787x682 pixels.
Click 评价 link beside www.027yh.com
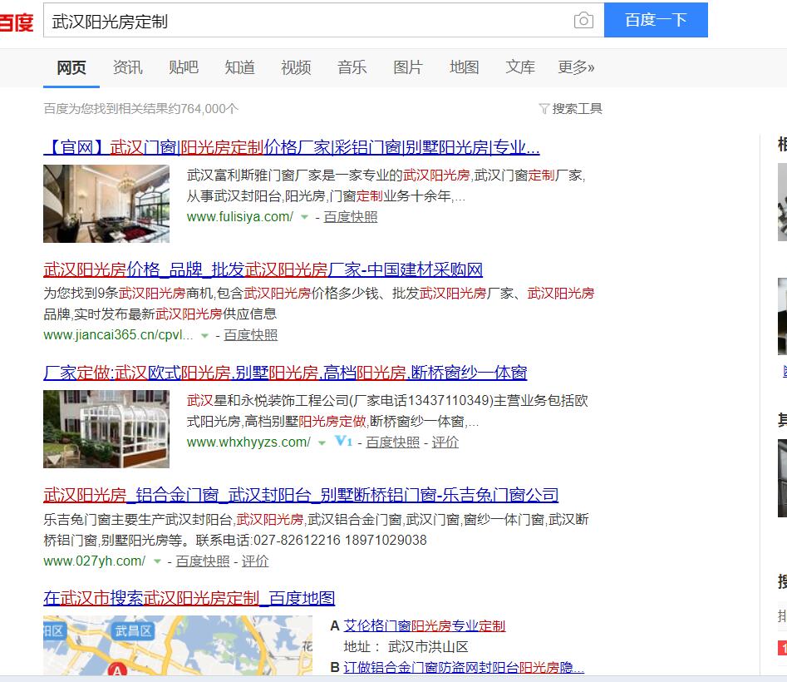(255, 561)
